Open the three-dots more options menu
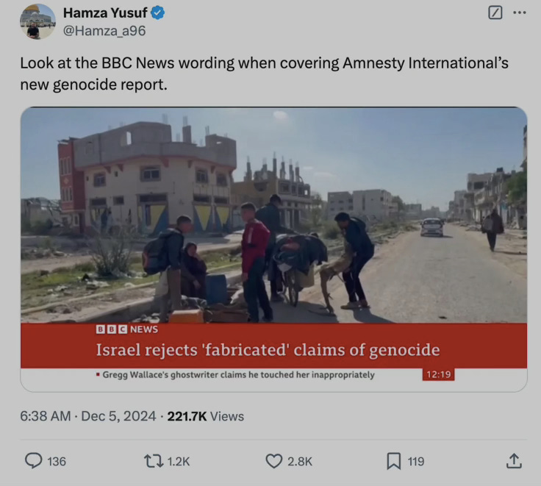This screenshot has height=486, width=541. (x=519, y=12)
